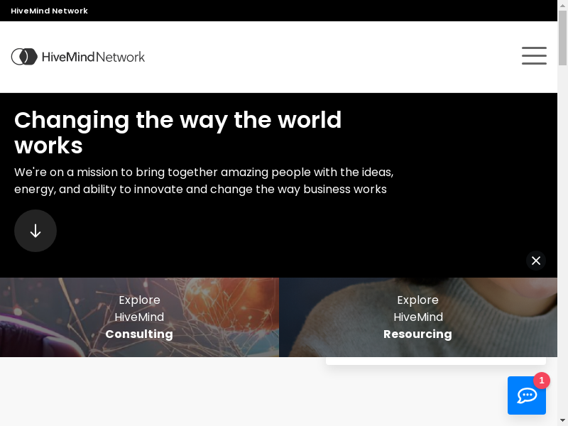Click the mission statement paragraph
The width and height of the screenshot is (568, 426).
(204, 181)
